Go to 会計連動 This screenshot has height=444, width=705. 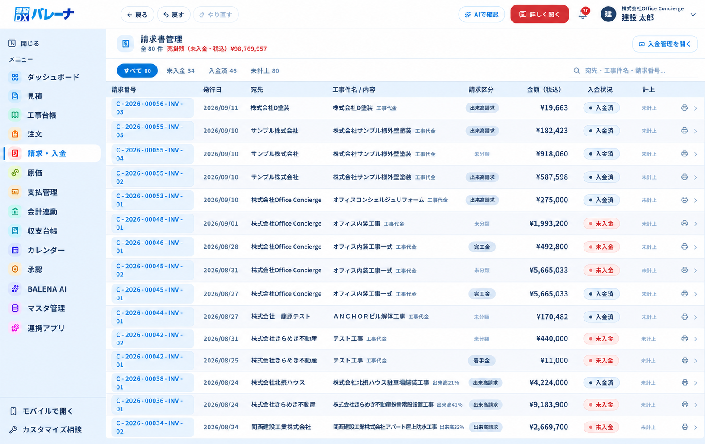42,211
